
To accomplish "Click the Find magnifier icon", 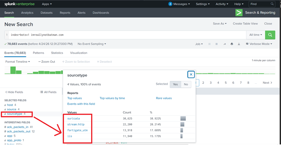I will point(272,4).
